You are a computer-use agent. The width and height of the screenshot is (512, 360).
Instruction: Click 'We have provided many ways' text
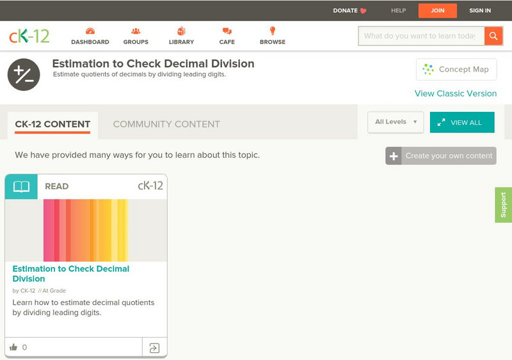coord(137,155)
